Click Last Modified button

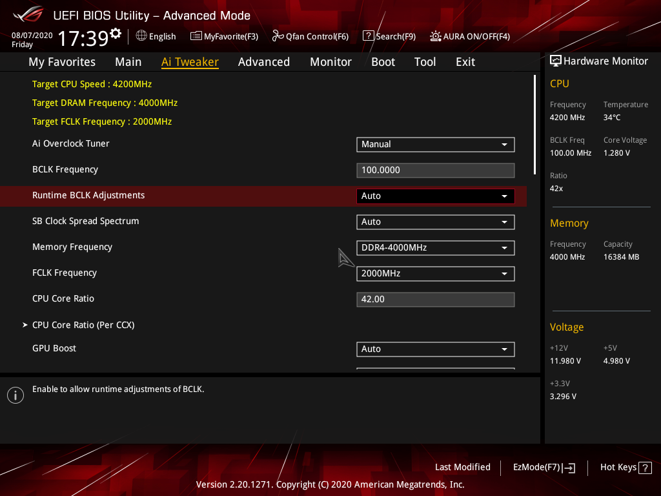point(462,468)
